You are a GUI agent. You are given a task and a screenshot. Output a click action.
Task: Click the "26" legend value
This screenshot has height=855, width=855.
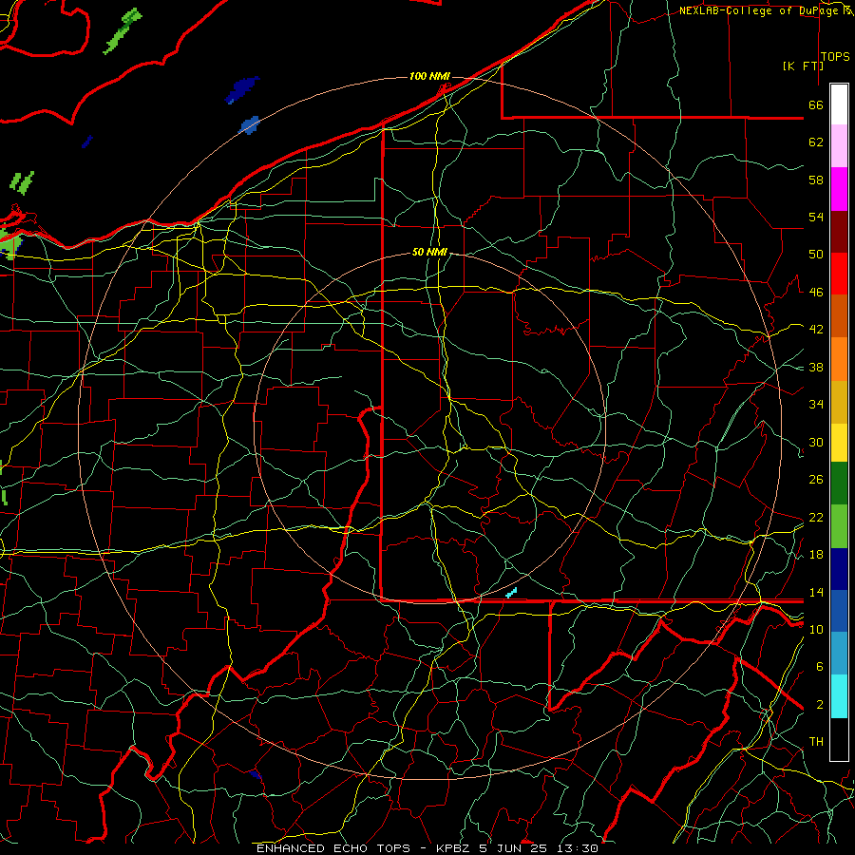[x=816, y=480]
